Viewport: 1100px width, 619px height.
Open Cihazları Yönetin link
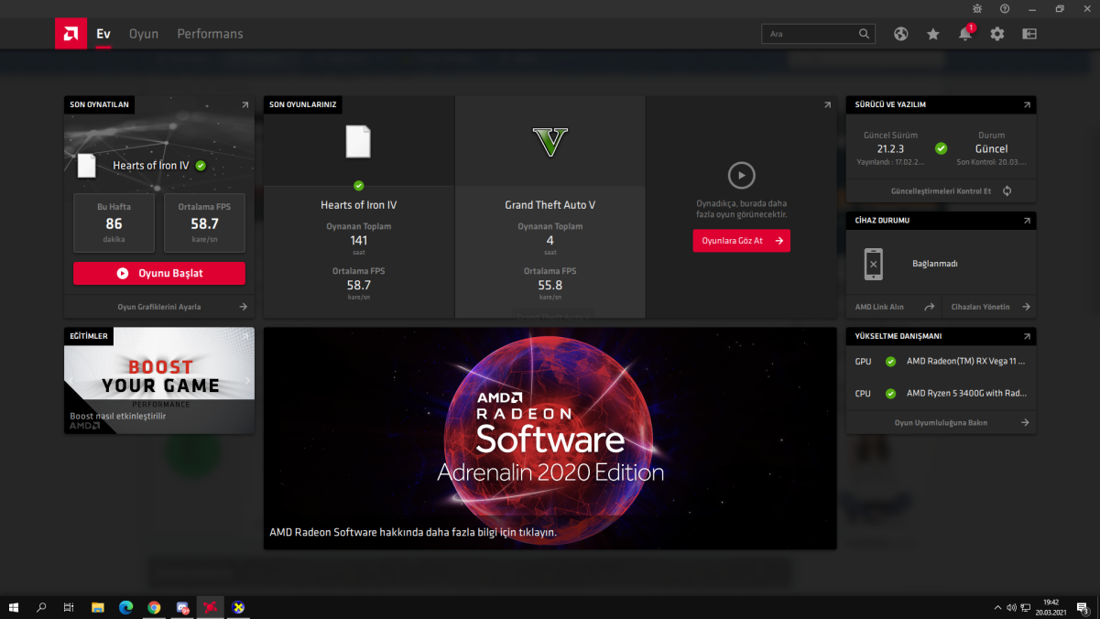point(991,307)
